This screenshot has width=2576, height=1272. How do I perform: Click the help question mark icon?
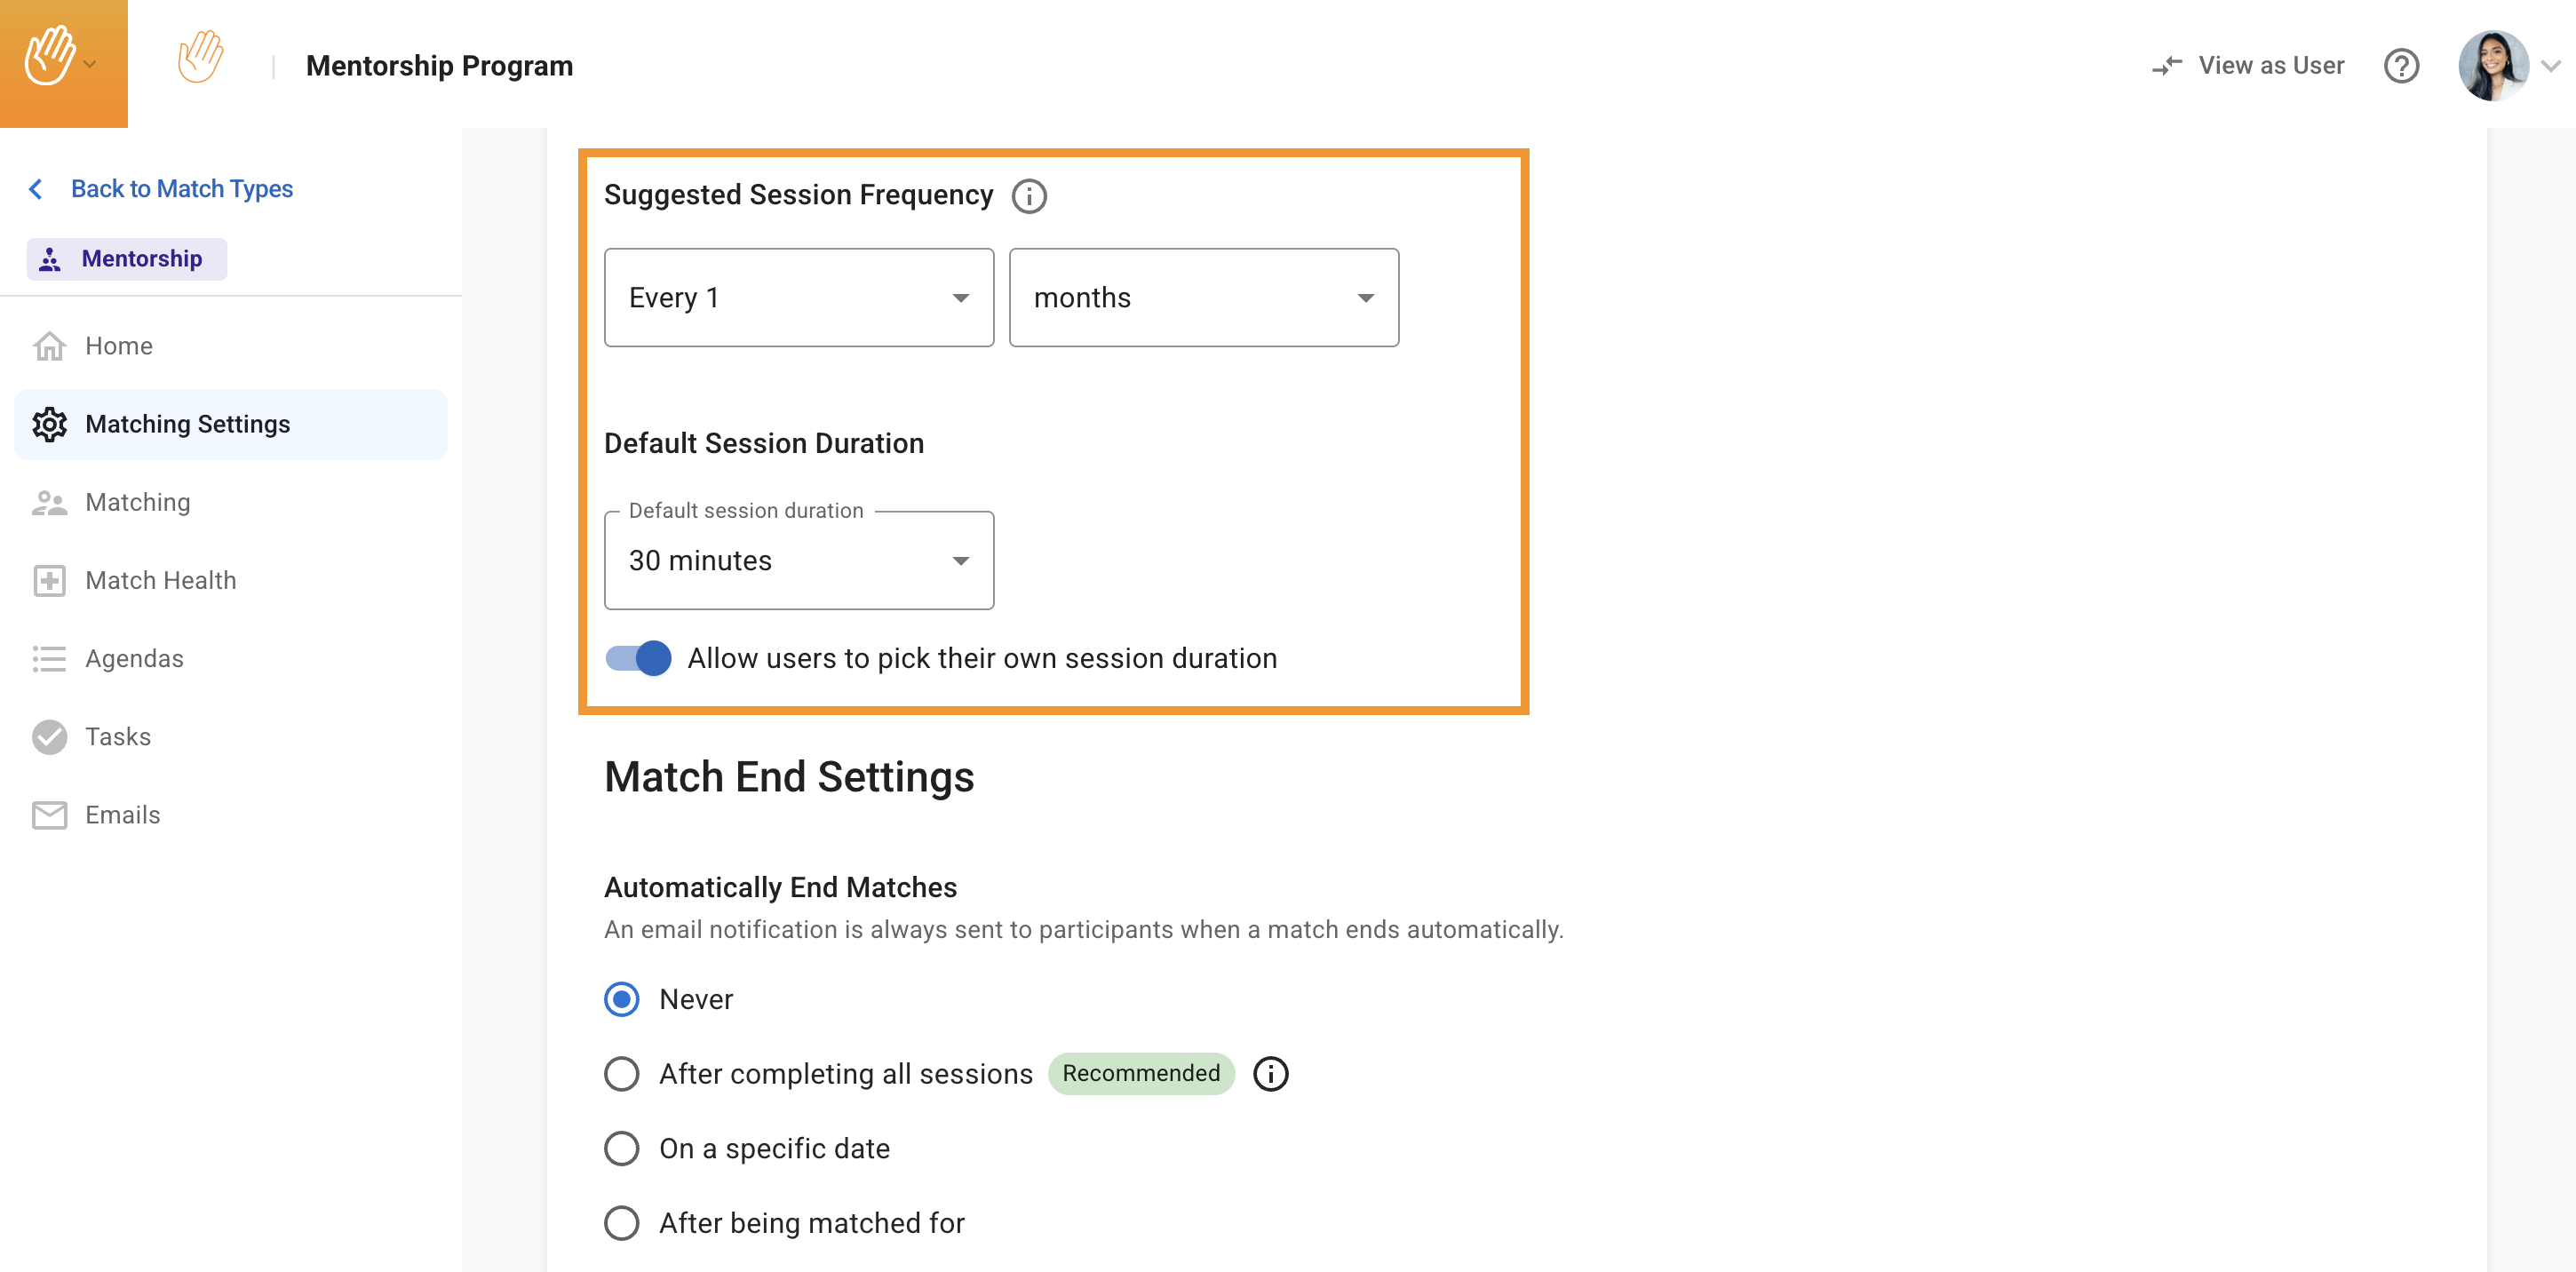[2400, 66]
